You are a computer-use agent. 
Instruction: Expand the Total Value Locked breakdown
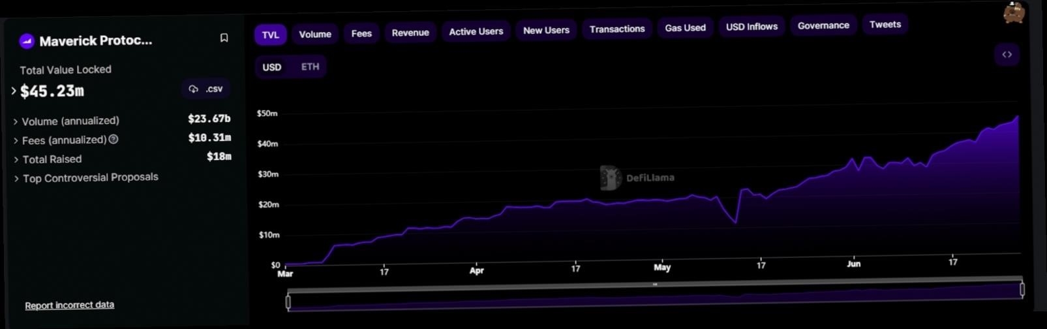[13, 91]
